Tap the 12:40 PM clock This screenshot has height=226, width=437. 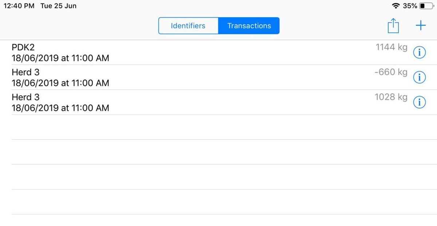[x=19, y=6]
